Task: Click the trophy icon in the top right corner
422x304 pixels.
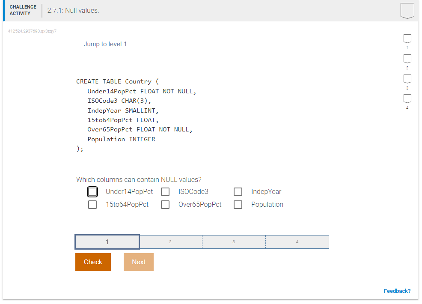Action: tap(407, 10)
